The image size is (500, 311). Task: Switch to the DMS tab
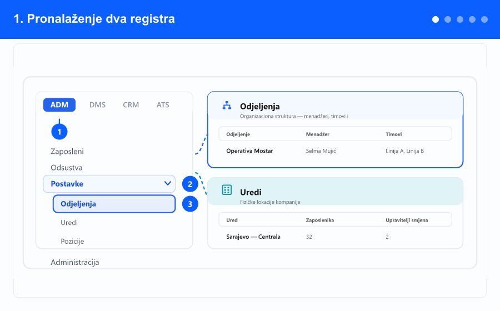point(97,105)
